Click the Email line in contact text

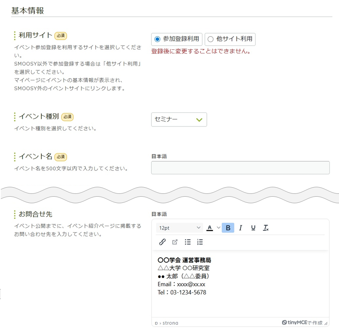click(181, 284)
